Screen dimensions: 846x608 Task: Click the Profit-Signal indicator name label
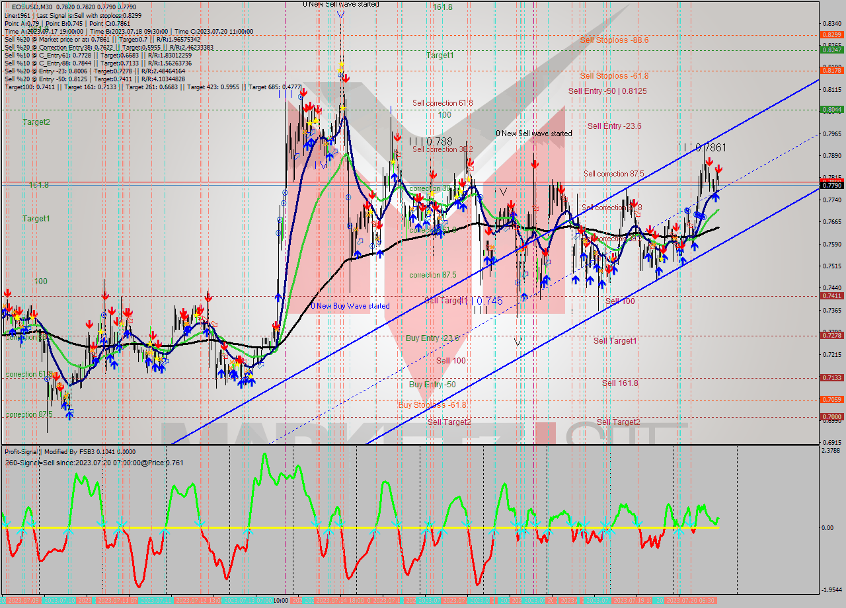pos(22,451)
